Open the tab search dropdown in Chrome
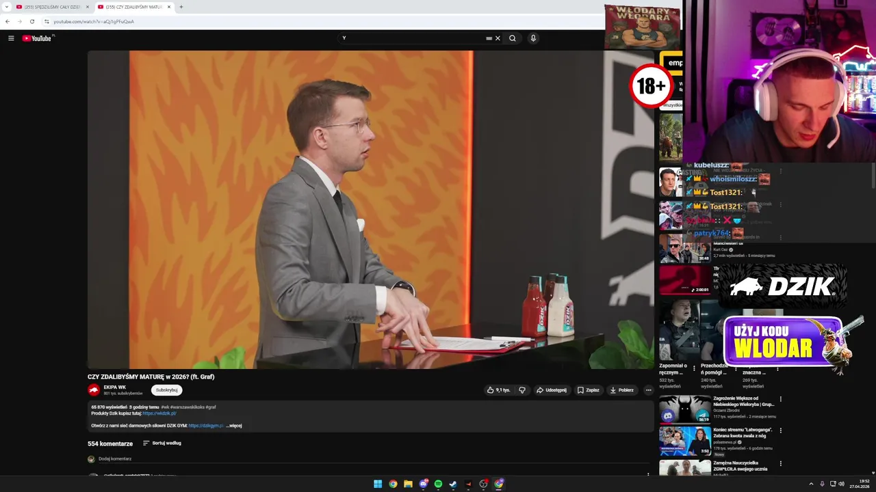The width and height of the screenshot is (876, 492). 6,7
